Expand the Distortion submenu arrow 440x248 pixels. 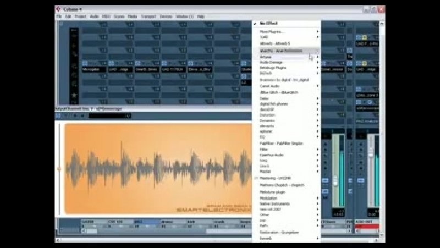point(318,115)
